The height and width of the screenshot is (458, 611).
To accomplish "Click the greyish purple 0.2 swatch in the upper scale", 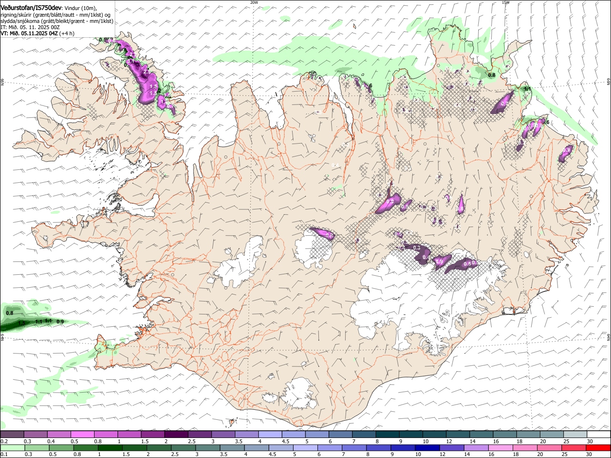I will click(x=12, y=435).
